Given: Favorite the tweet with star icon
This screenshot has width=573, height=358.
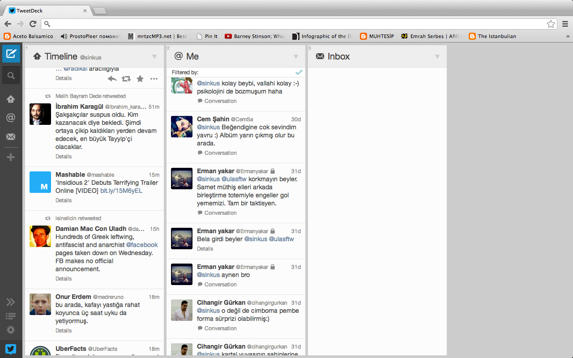Looking at the screenshot, I should coord(140,79).
